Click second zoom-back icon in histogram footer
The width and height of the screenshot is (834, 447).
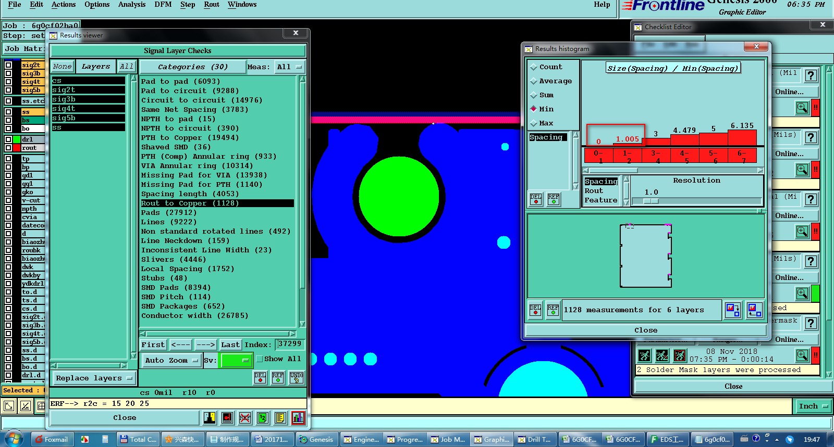[754, 310]
